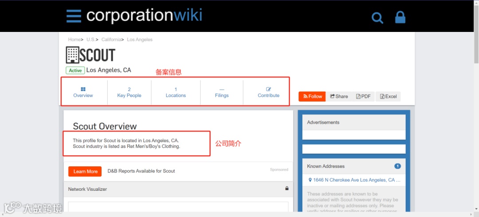Go to Home breadcrumb
The width and height of the screenshot is (479, 217).
click(x=74, y=39)
